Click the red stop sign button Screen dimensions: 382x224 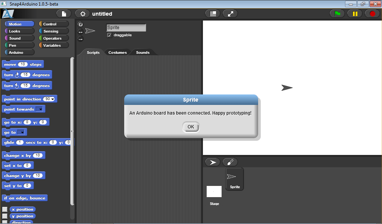[x=372, y=14]
